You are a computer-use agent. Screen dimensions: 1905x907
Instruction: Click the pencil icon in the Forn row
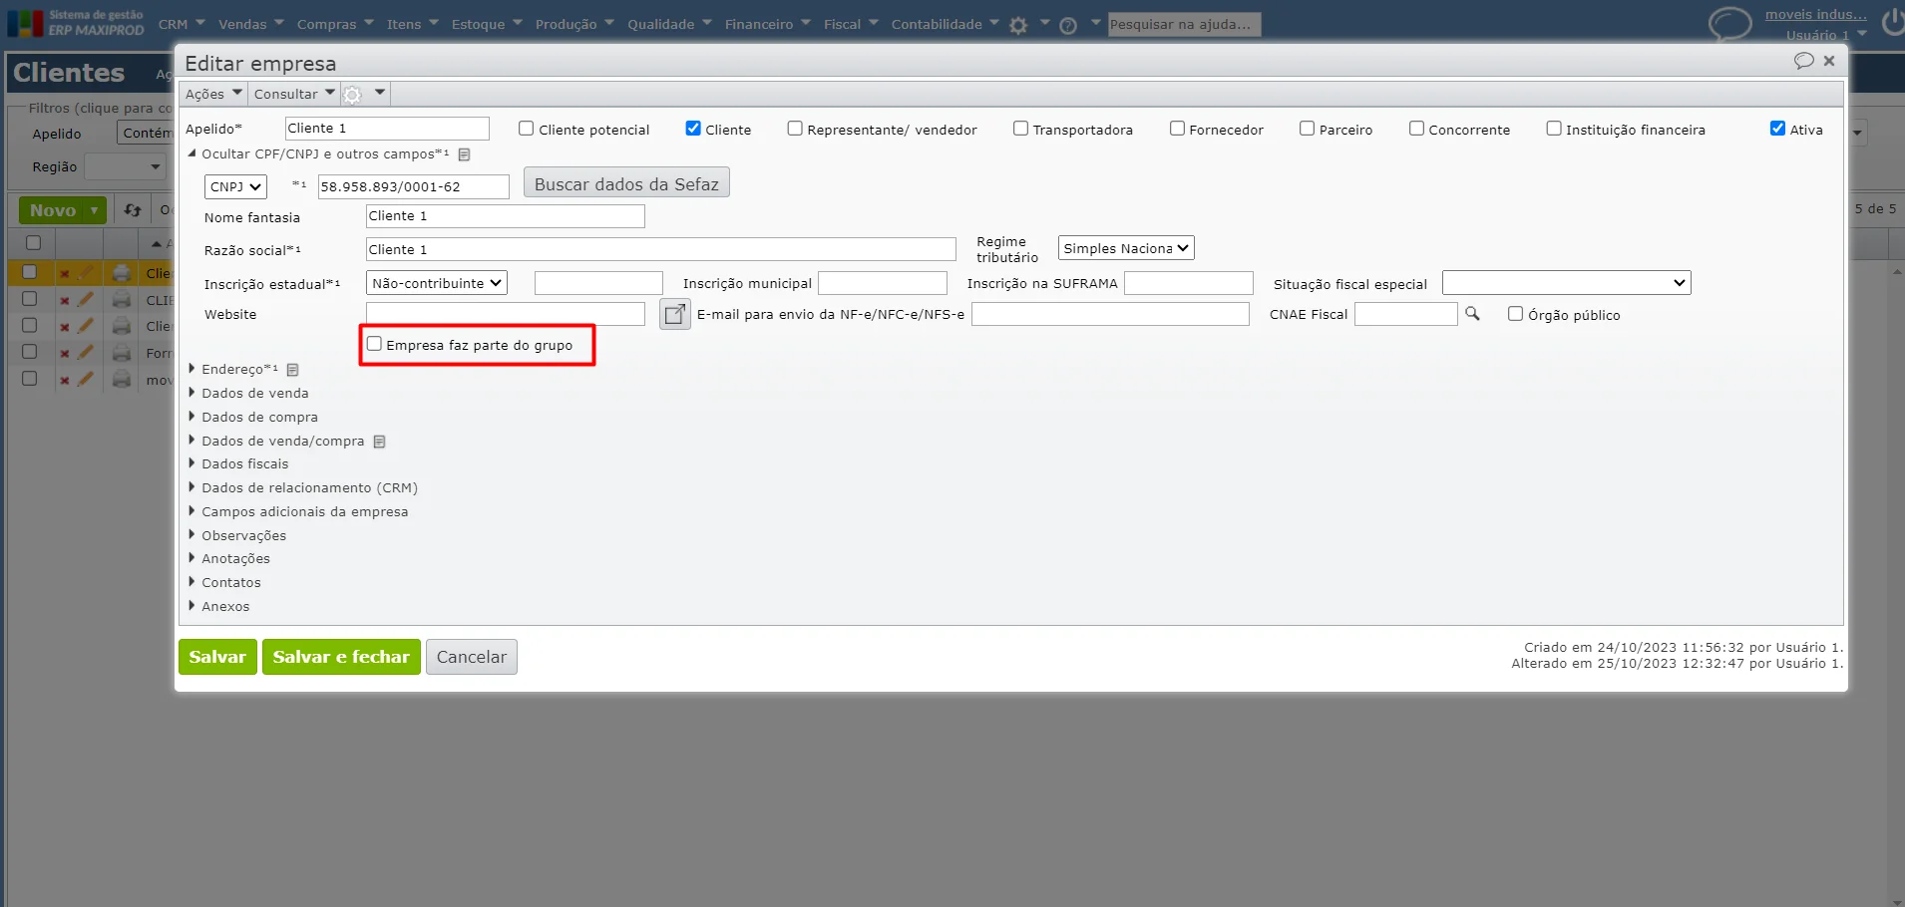(86, 353)
